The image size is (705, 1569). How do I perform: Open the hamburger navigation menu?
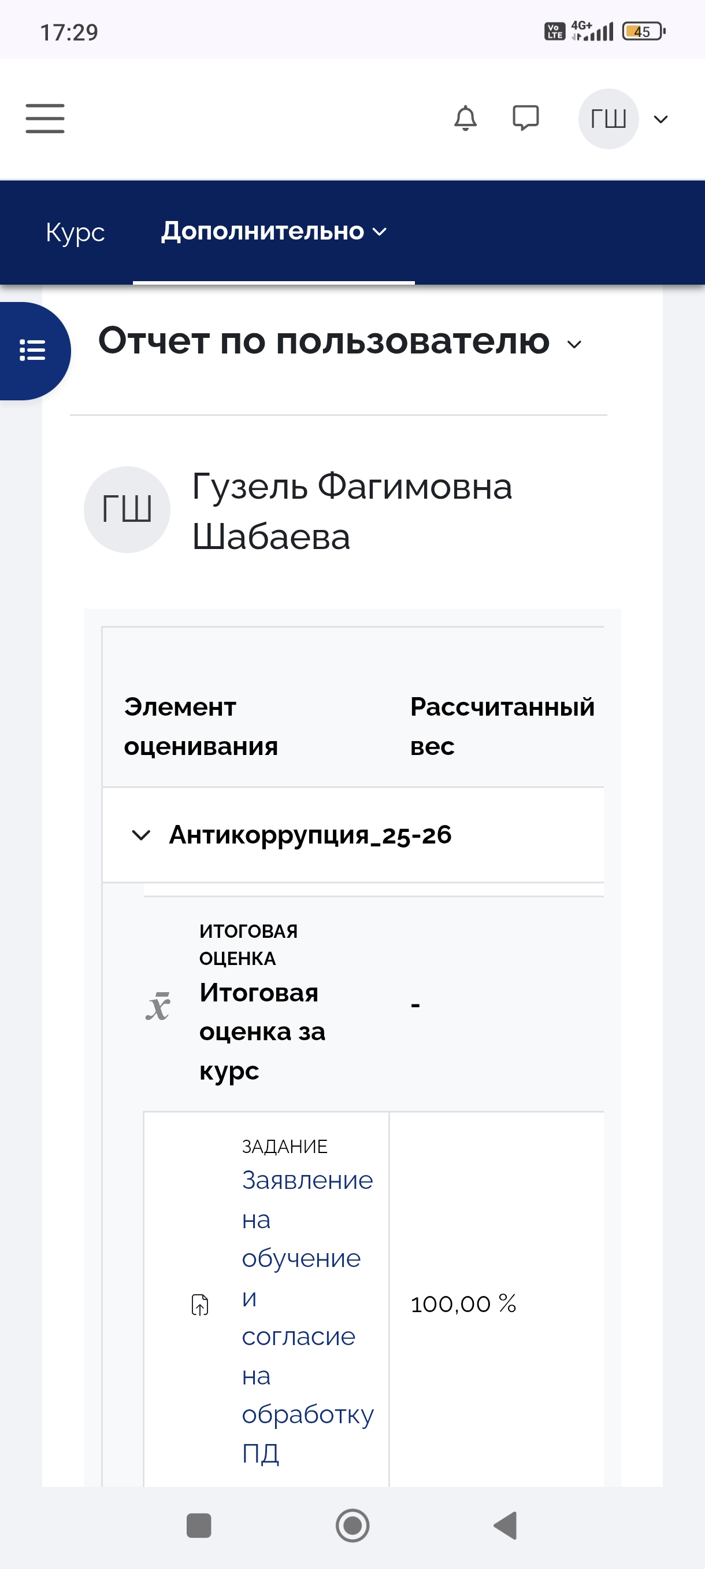click(45, 118)
